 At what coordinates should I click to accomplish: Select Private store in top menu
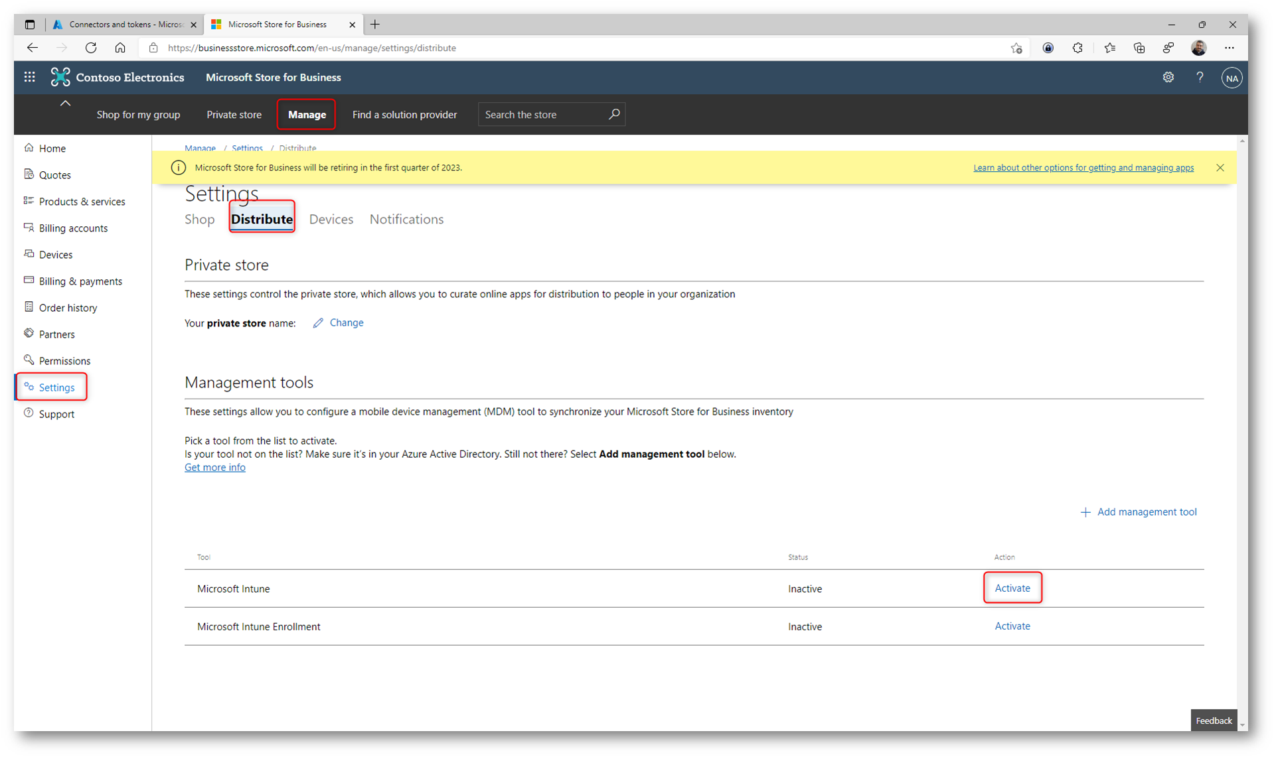click(x=234, y=114)
